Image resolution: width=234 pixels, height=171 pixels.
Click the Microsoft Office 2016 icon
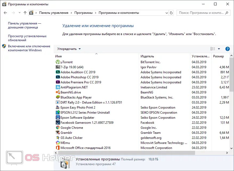(x=58, y=148)
